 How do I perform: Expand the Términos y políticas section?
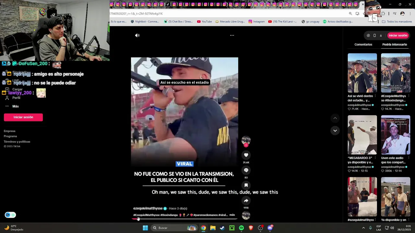tap(17, 142)
